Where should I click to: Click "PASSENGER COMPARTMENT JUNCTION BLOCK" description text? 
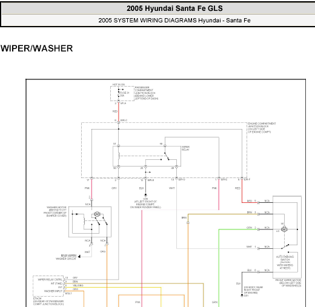click(x=147, y=93)
